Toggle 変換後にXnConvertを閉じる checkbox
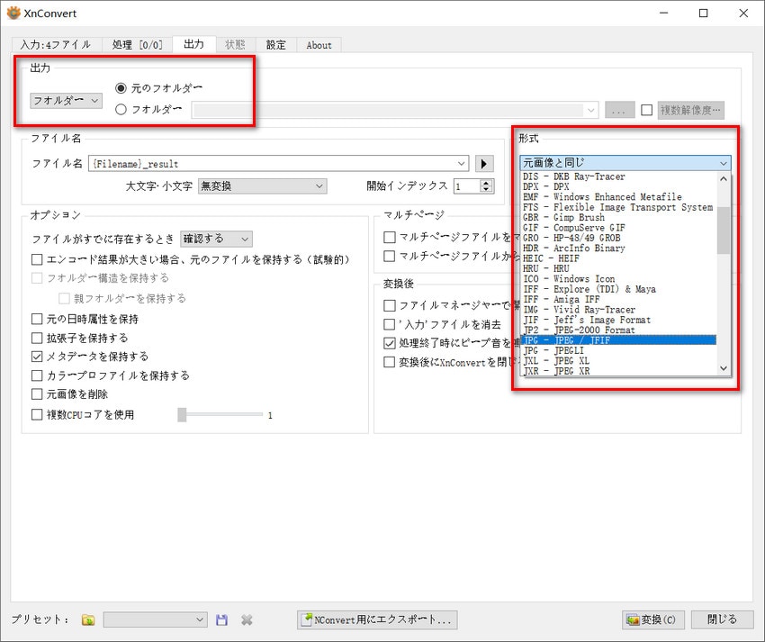Image resolution: width=765 pixels, height=642 pixels. [390, 362]
